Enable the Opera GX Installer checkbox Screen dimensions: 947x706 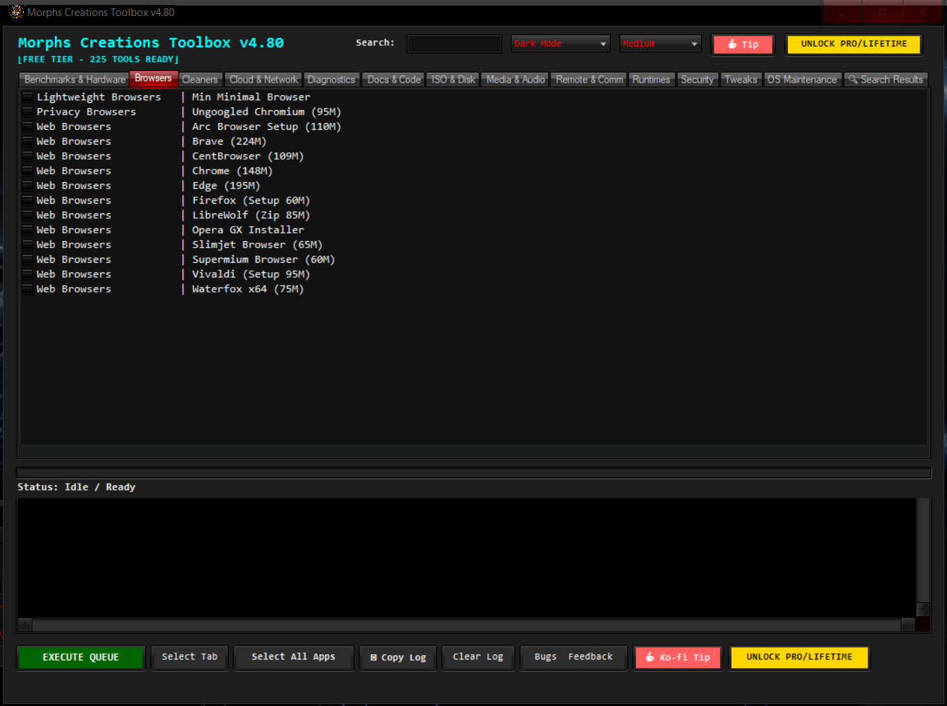pyautogui.click(x=28, y=229)
